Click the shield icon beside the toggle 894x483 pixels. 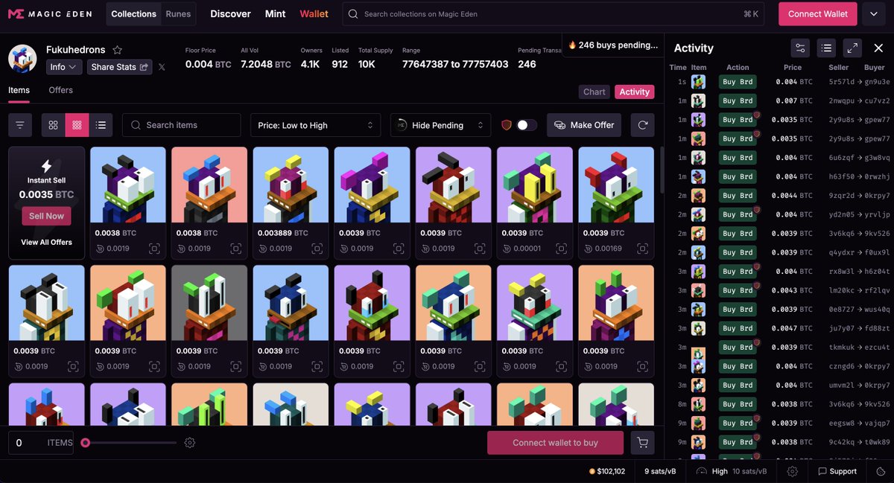pyautogui.click(x=507, y=125)
